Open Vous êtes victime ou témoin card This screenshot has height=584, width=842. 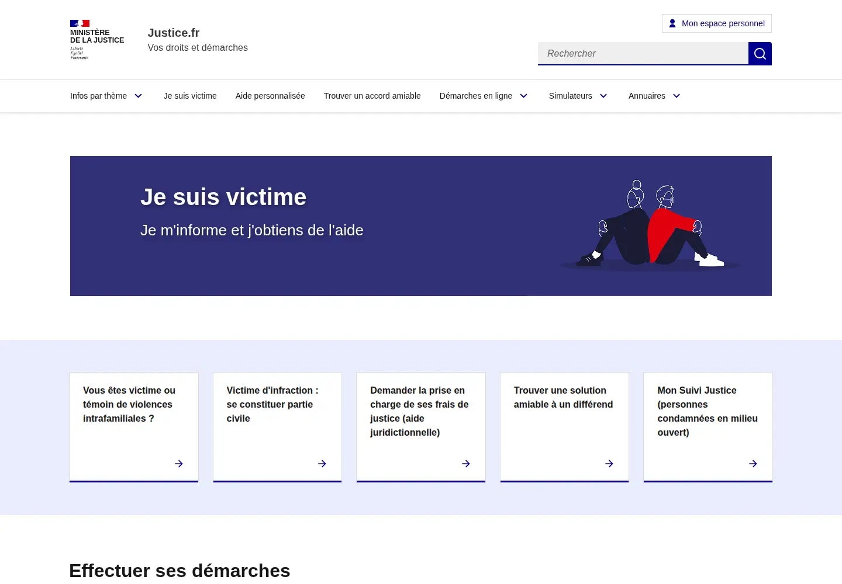pyautogui.click(x=134, y=427)
